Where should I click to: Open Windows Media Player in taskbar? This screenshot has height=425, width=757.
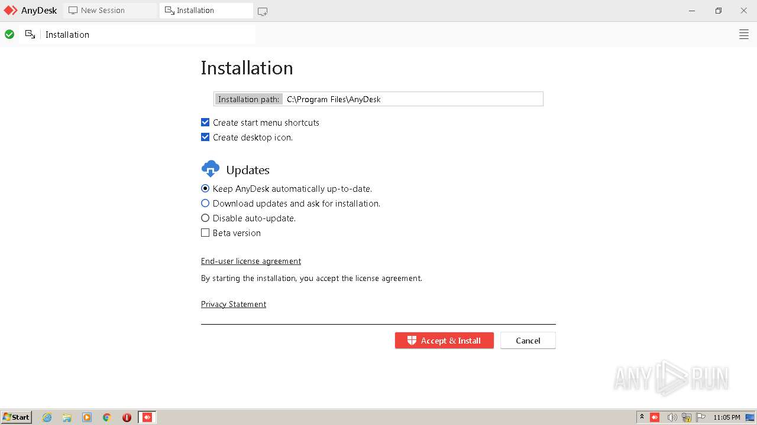click(x=87, y=417)
